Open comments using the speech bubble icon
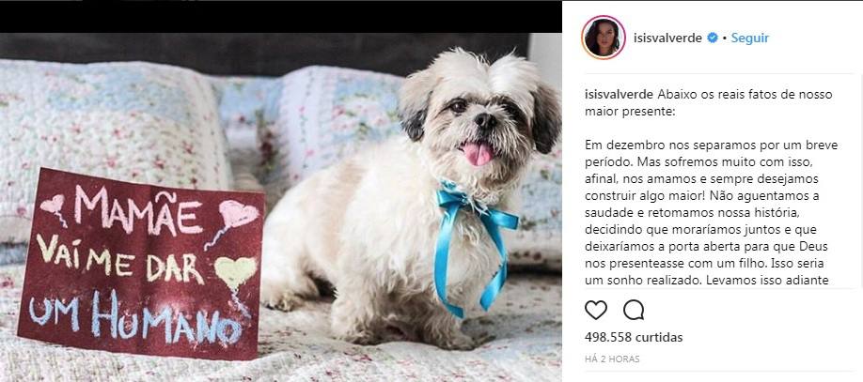Image resolution: width=863 pixels, height=382 pixels. pos(634,310)
